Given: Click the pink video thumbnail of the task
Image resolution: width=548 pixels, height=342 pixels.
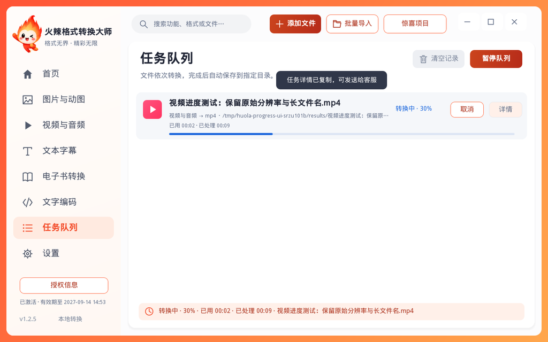Looking at the screenshot, I should coord(153,109).
